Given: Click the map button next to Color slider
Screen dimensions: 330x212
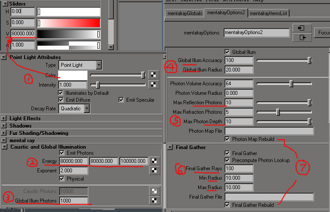Looking at the screenshot, I should point(153,75).
